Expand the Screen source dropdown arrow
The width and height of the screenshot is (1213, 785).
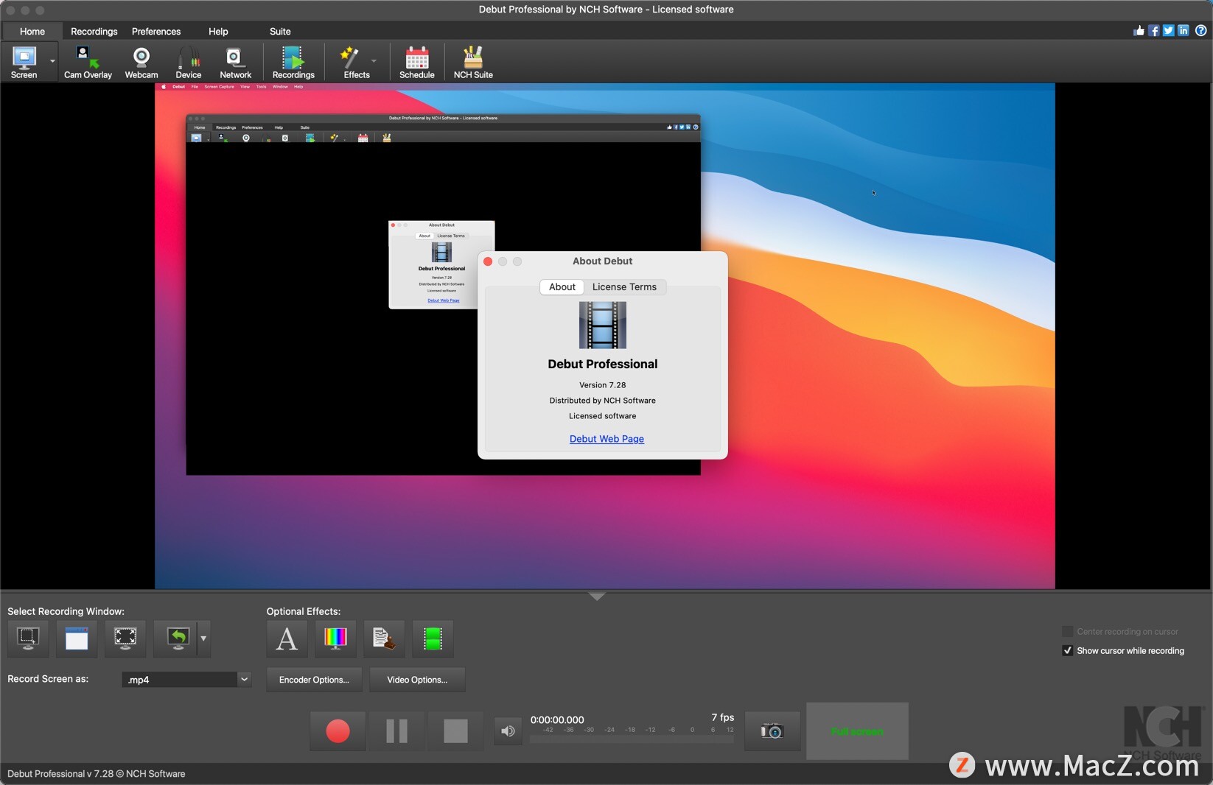click(52, 61)
